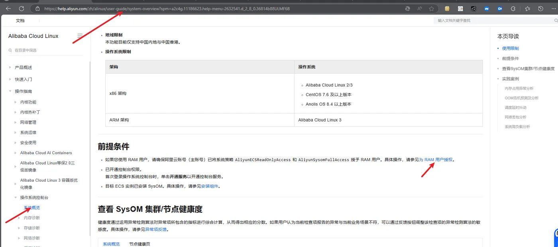Open the Favorites list icon
The width and height of the screenshot is (558, 247).
(x=528, y=8)
